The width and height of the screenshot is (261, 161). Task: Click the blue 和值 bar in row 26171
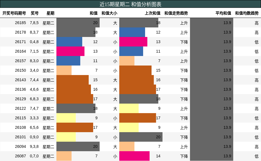69,42
